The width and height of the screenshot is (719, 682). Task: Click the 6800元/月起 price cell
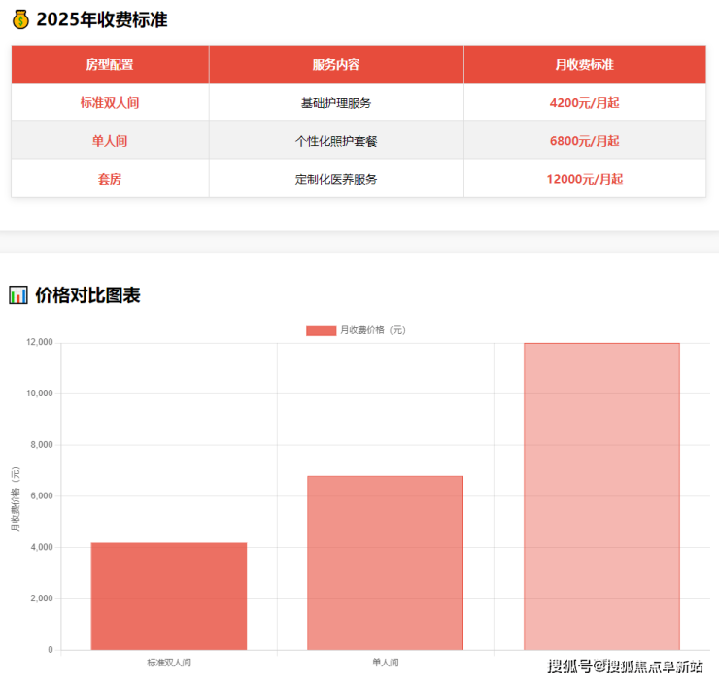click(584, 141)
